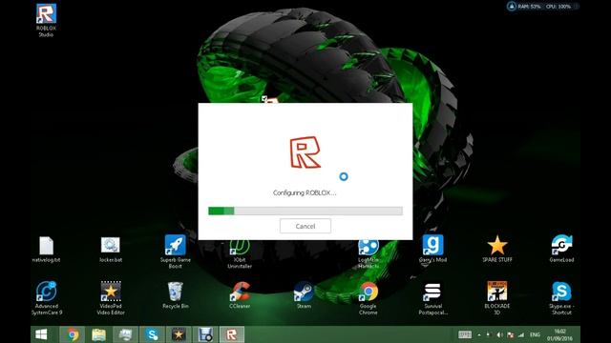Open the Garry's Mod shortcut
Screen dimensions: 611x343
(x=432, y=249)
